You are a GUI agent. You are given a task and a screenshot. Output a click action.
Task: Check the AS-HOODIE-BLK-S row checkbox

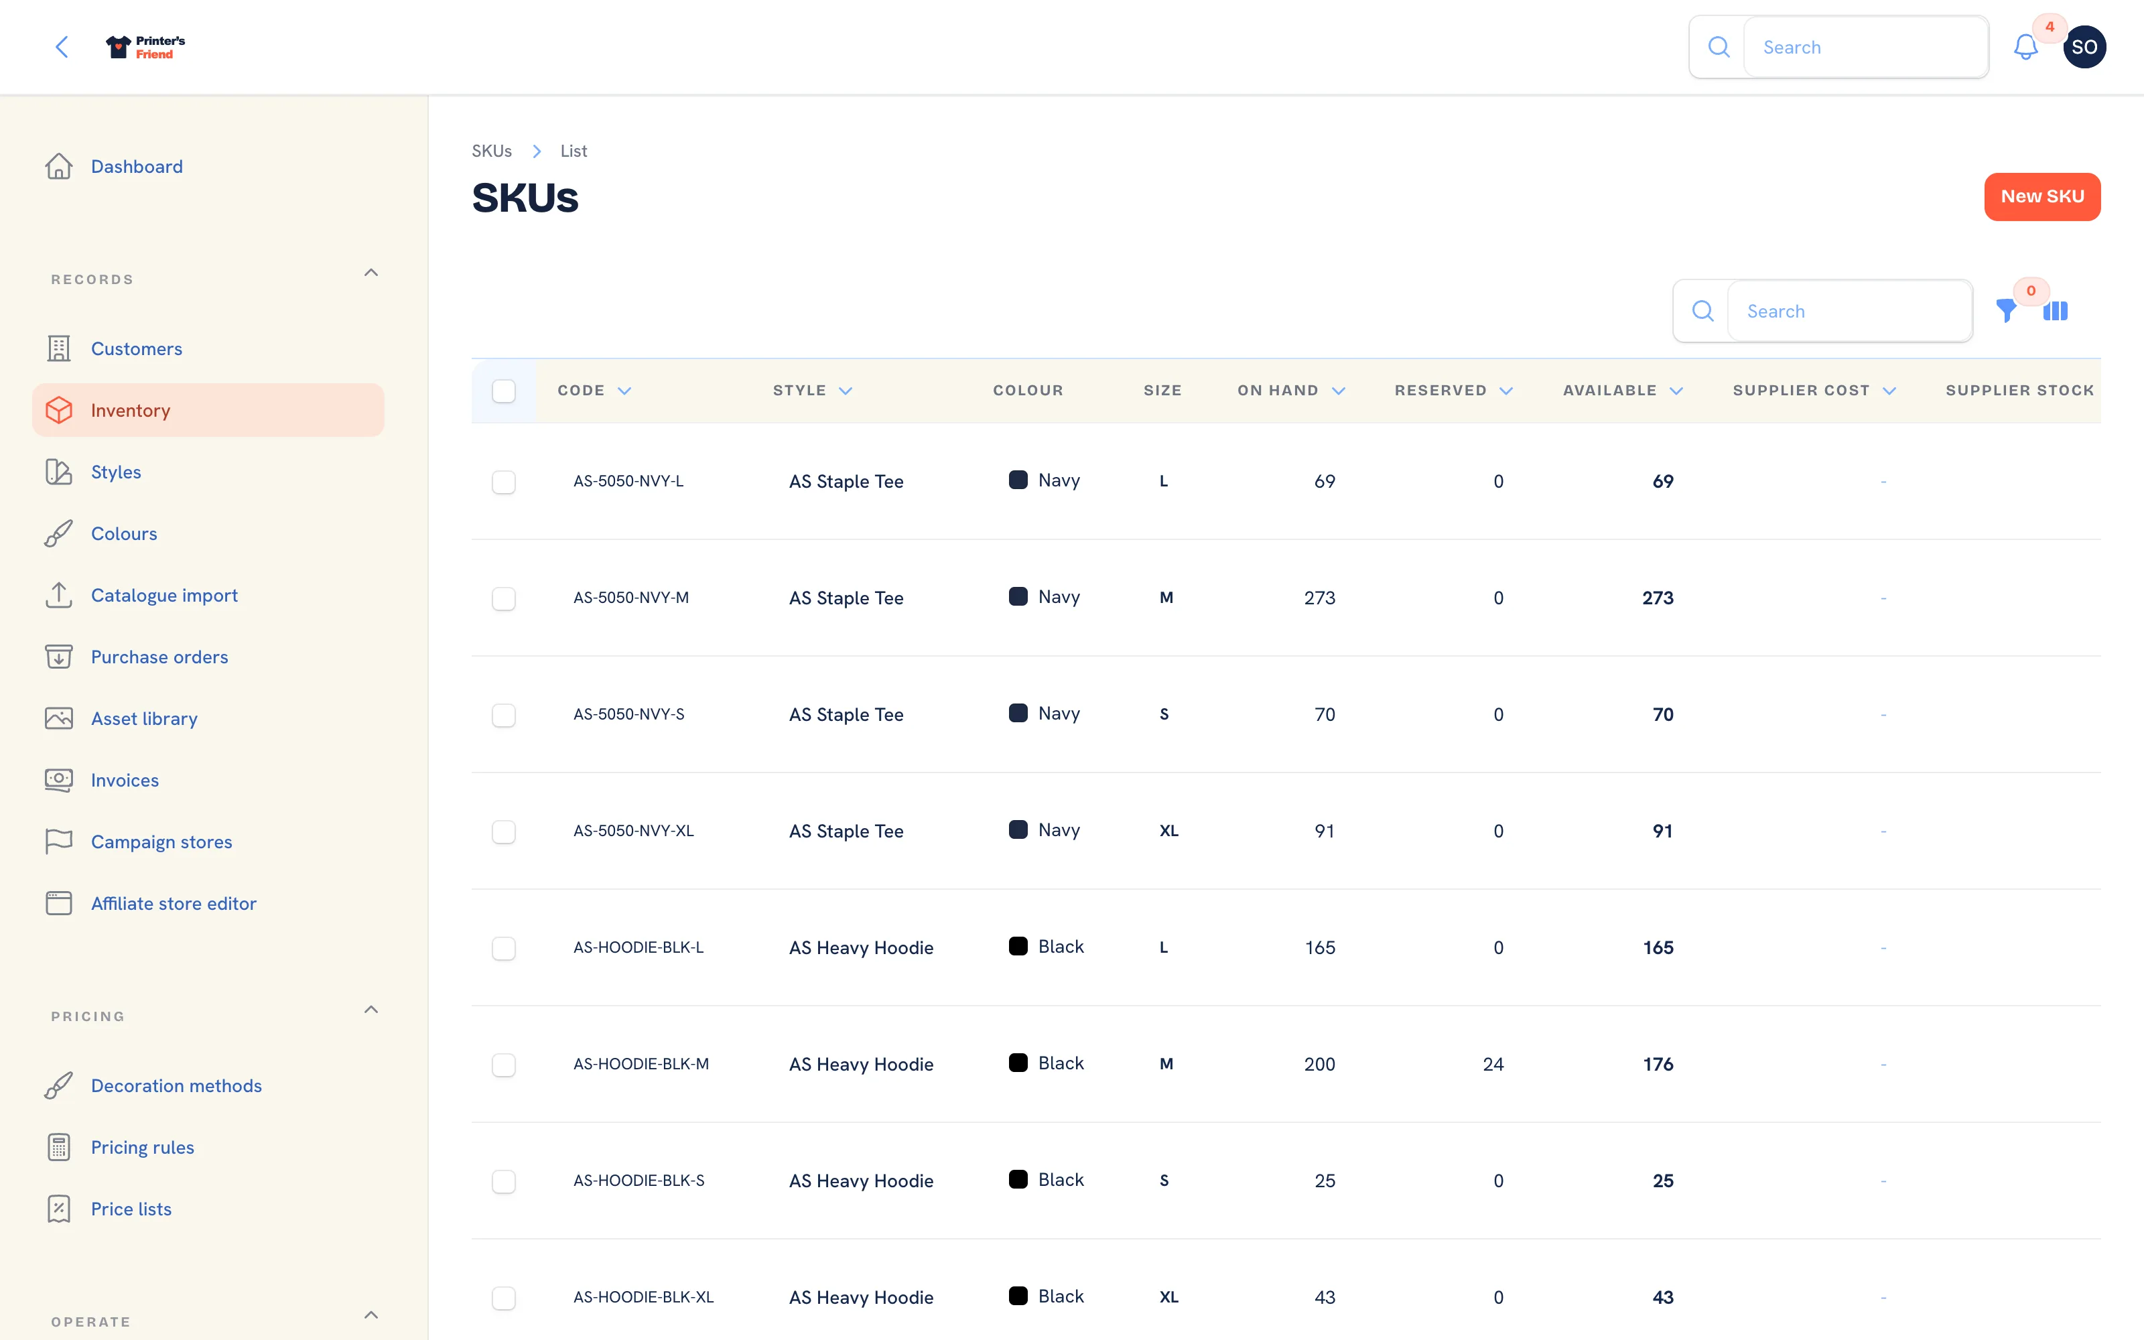pyautogui.click(x=503, y=1181)
